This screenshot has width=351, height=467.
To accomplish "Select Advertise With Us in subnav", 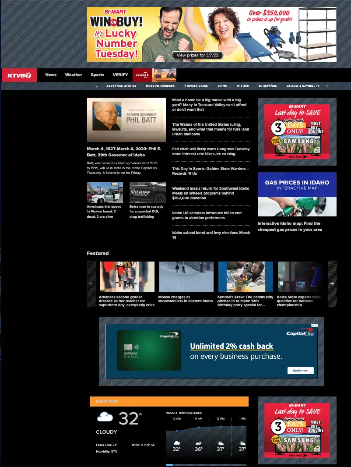I will (121, 86).
